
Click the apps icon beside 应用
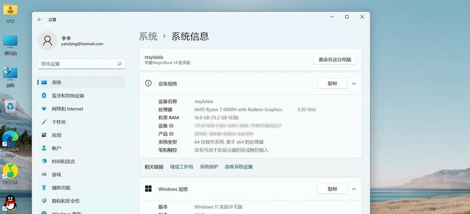(44, 135)
